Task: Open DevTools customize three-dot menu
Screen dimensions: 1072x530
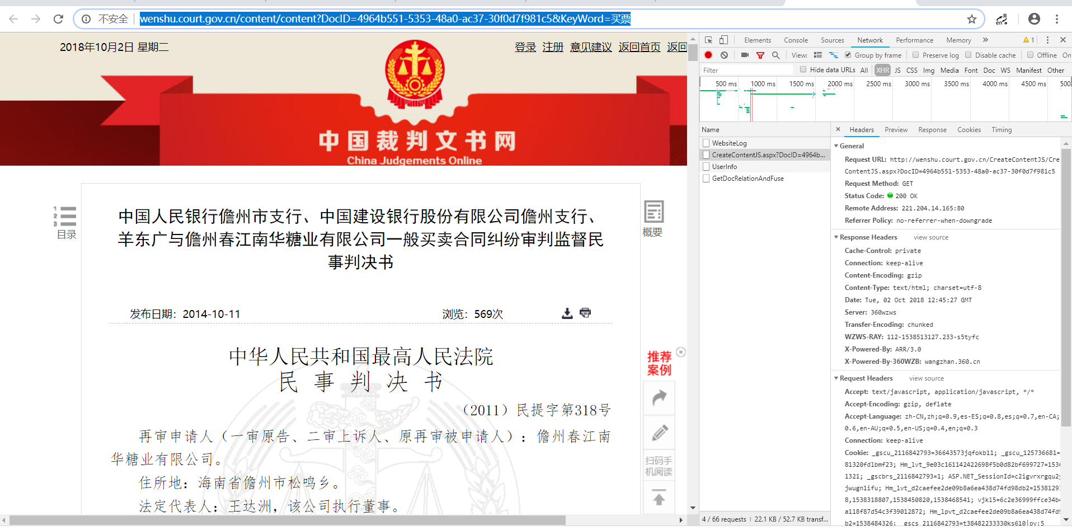Action: 1047,40
